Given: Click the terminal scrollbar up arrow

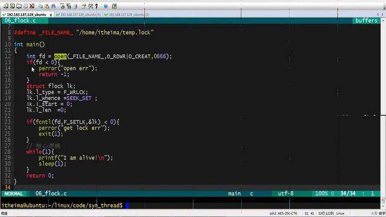Looking at the screenshot, I should (383, 20).
